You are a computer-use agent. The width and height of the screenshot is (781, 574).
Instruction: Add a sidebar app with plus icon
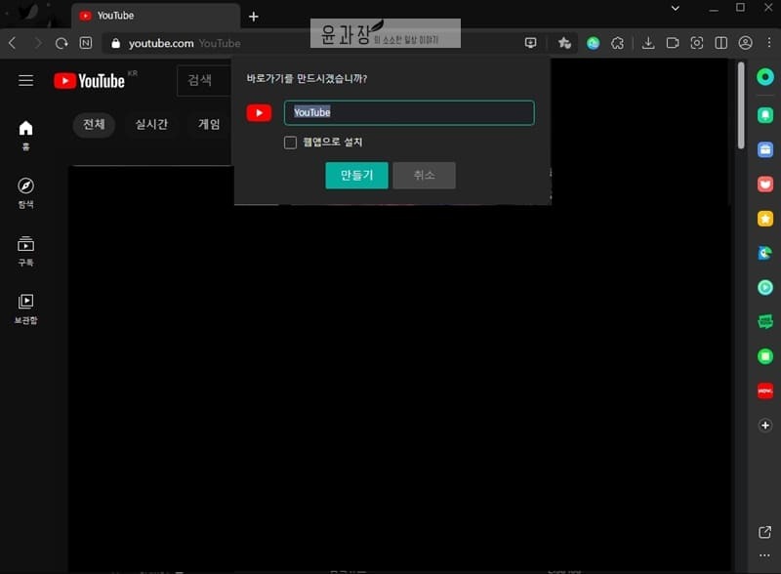point(765,425)
